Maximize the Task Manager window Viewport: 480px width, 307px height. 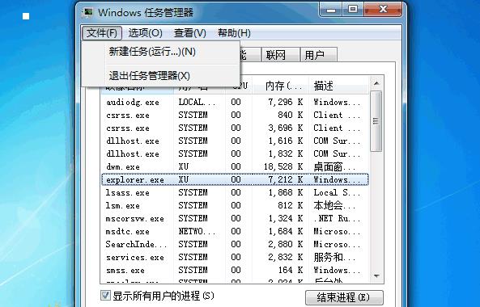coord(353,10)
